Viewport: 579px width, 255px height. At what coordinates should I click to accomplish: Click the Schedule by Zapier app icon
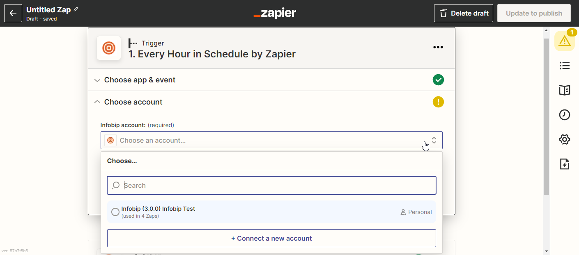[x=109, y=48]
